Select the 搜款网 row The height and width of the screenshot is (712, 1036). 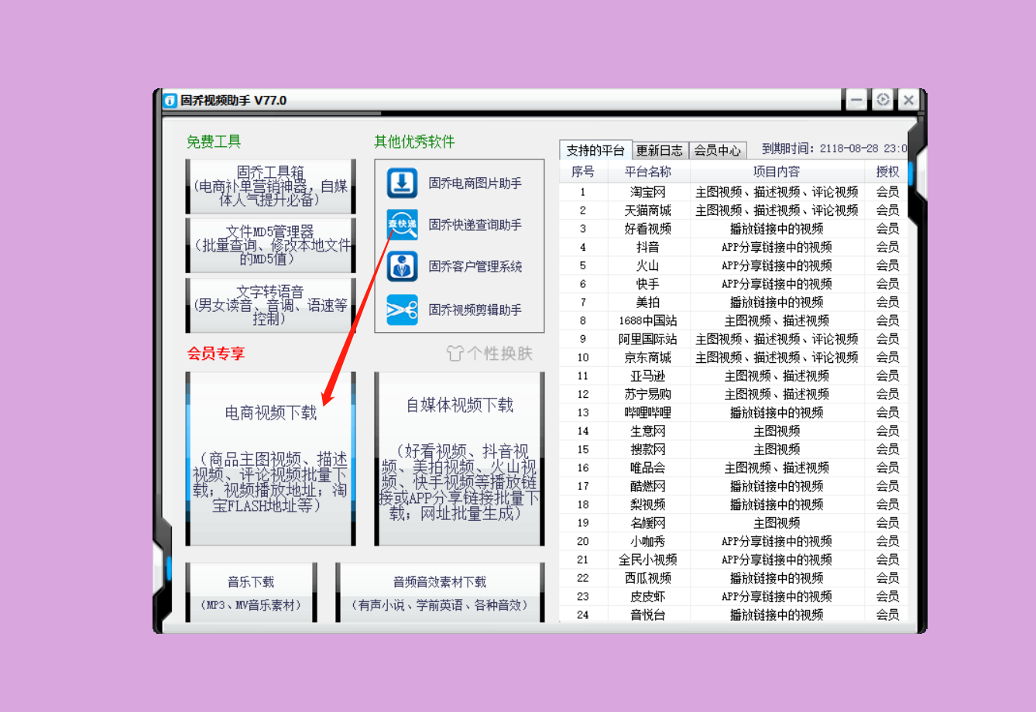pos(733,450)
